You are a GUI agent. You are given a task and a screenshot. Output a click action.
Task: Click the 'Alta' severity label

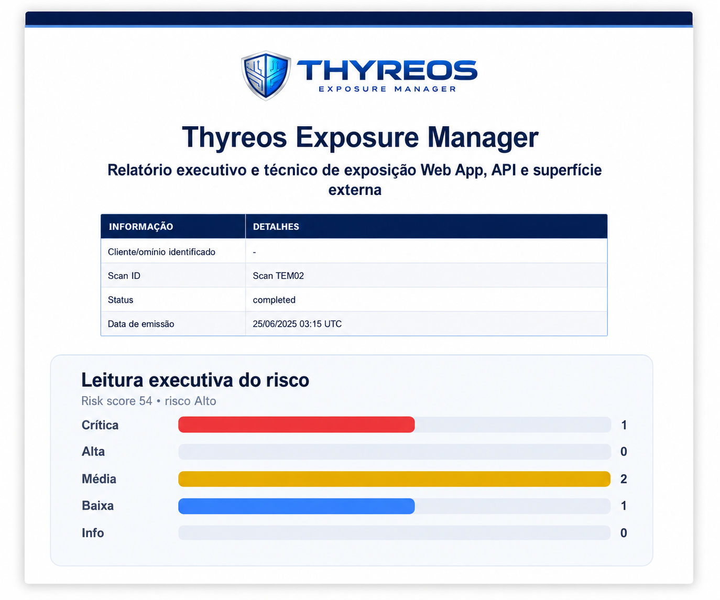(x=93, y=452)
